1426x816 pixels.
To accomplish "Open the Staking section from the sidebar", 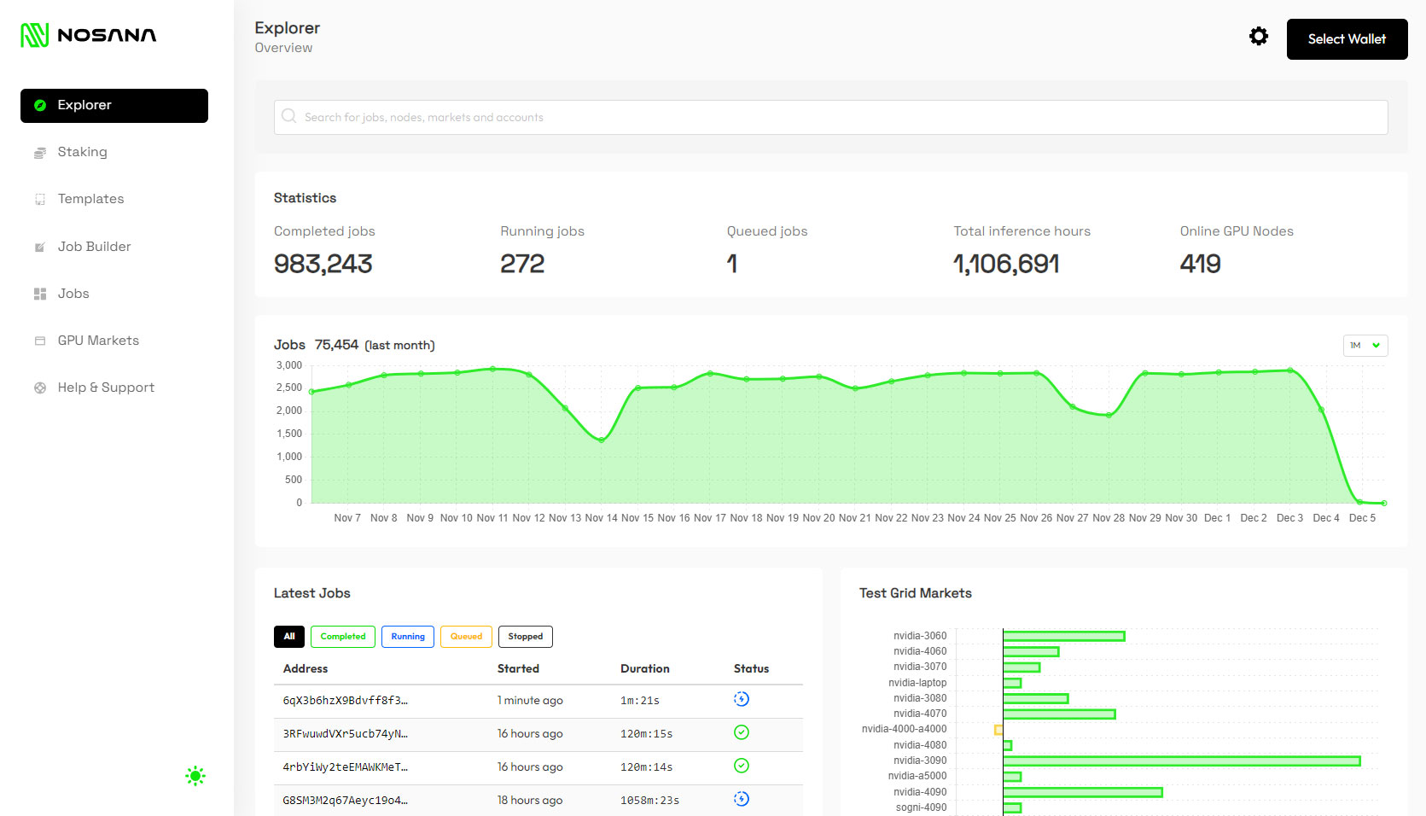I will 82,152.
